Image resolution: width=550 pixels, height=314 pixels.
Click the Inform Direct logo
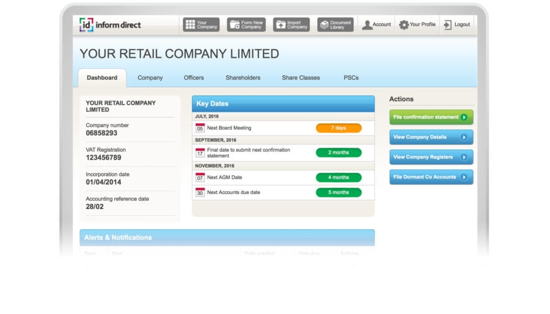click(x=110, y=25)
